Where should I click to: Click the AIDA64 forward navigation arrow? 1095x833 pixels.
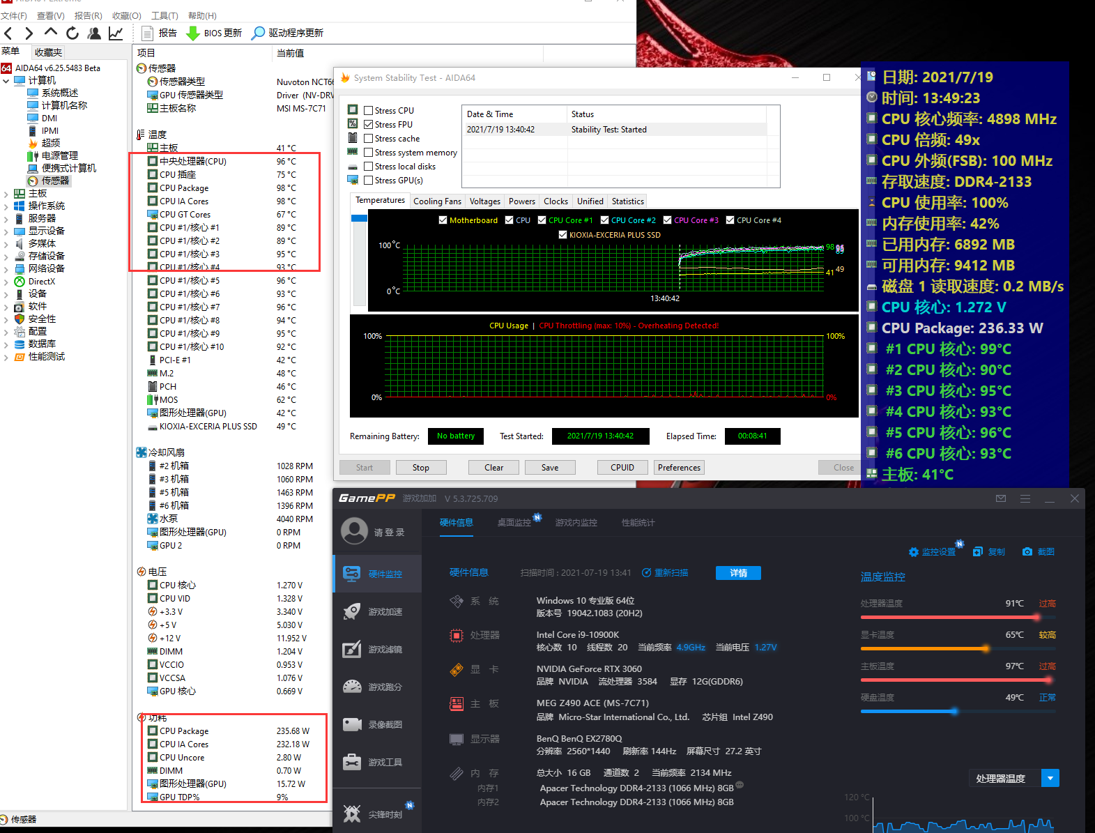click(29, 33)
